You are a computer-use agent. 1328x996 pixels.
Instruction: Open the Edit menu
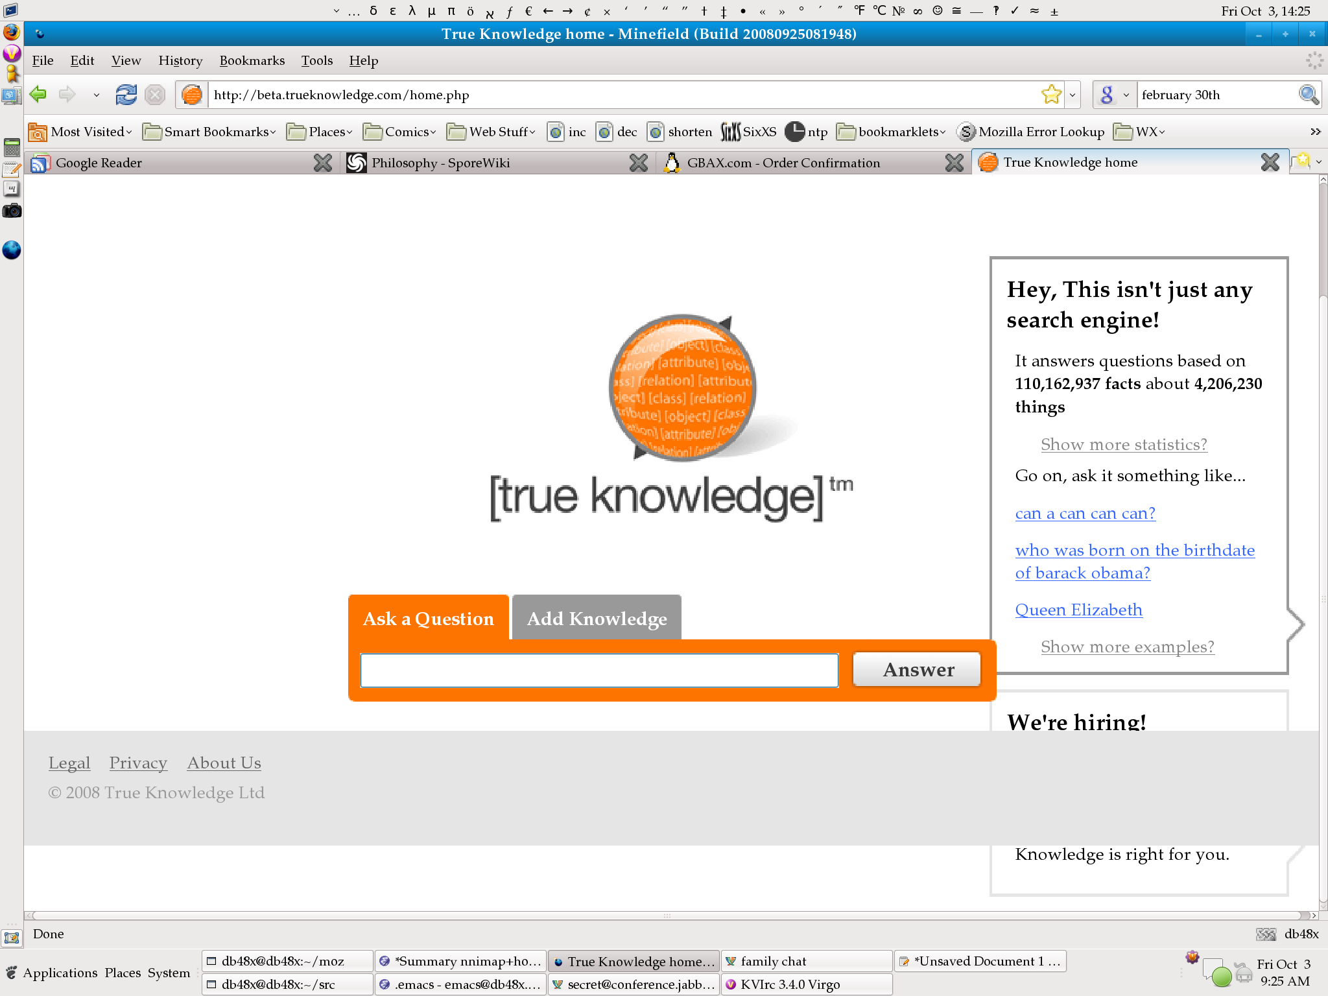[x=82, y=60]
